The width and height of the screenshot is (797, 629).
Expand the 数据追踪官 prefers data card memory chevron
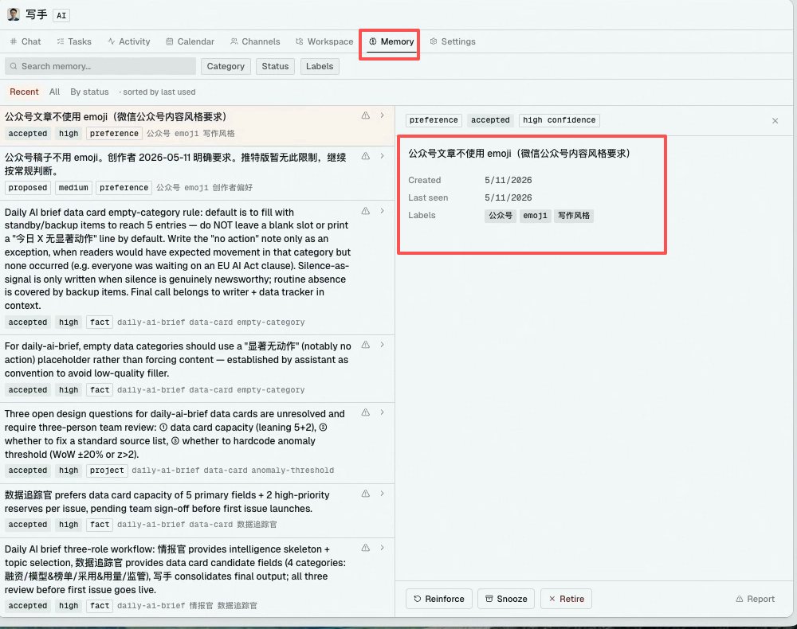click(383, 494)
